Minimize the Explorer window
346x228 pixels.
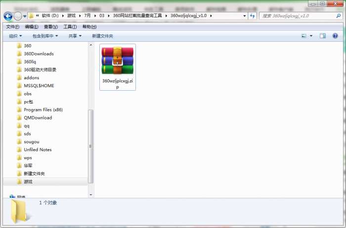click(313, 4)
